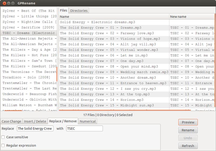Viewport: 216px width, 151px height.
Task: Close the GPRename window
Action: coord(4,3)
